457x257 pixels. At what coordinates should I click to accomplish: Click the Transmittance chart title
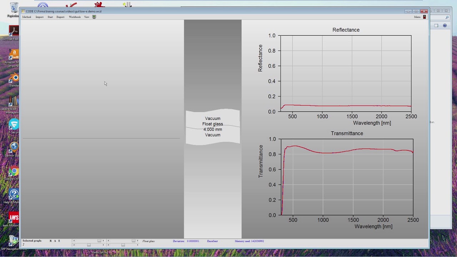point(347,133)
